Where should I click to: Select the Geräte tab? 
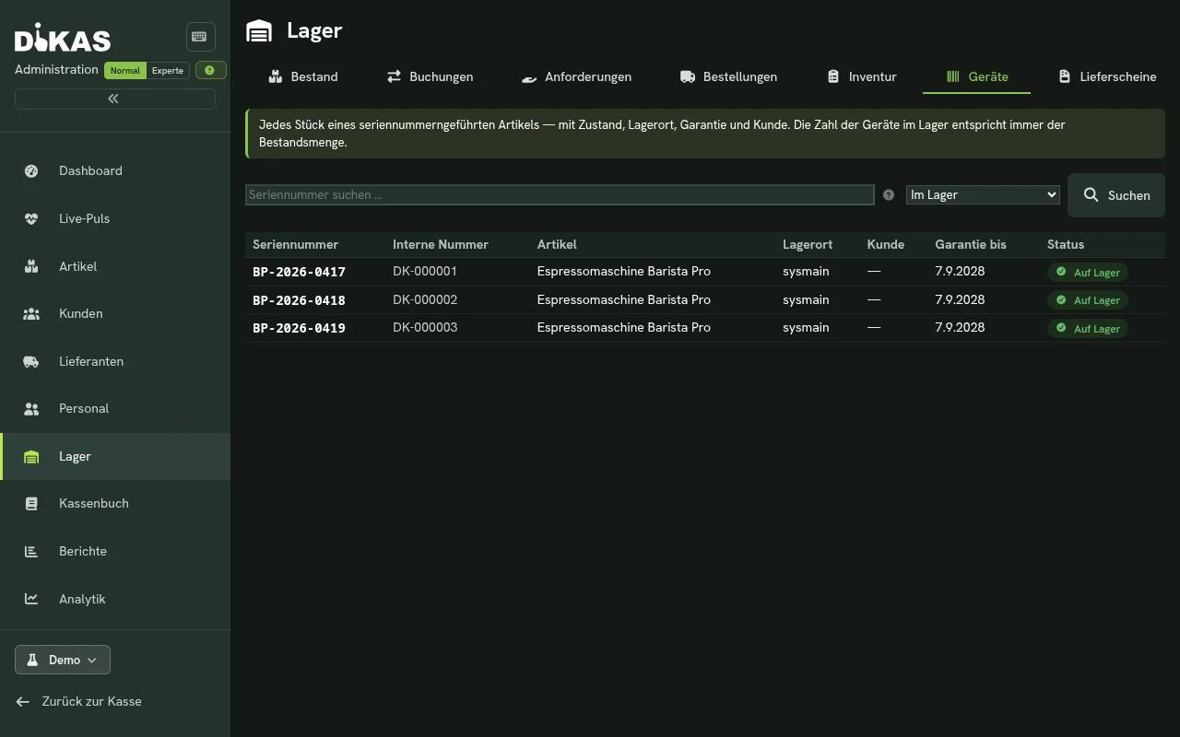click(976, 76)
